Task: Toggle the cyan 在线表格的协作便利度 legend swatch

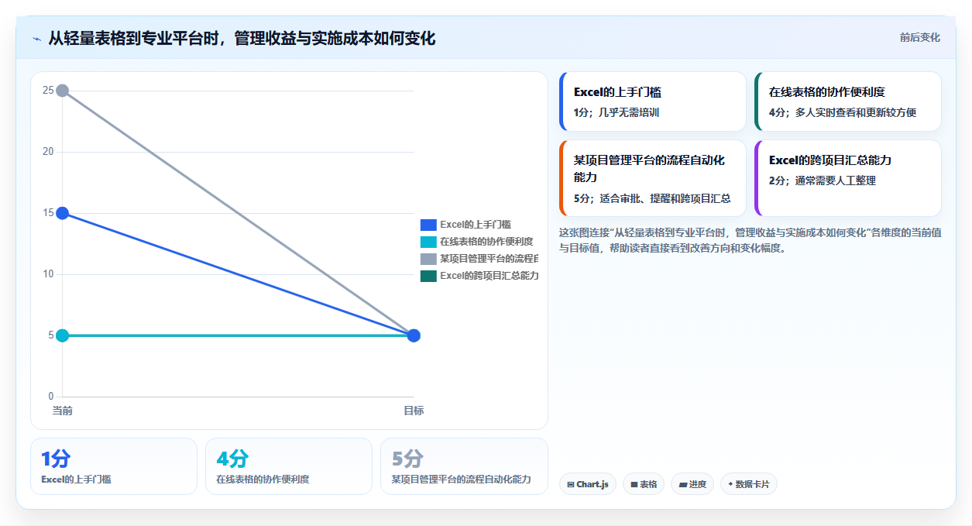Action: point(429,242)
